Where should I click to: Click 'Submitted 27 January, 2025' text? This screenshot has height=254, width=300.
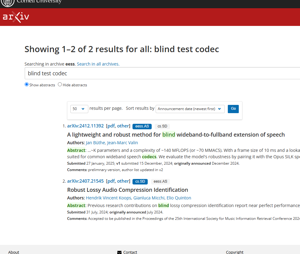click(91, 163)
